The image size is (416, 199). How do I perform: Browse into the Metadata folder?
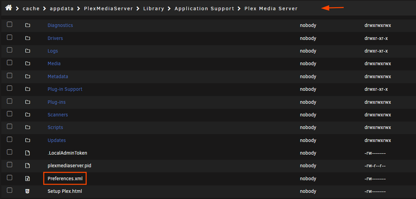[58, 76]
